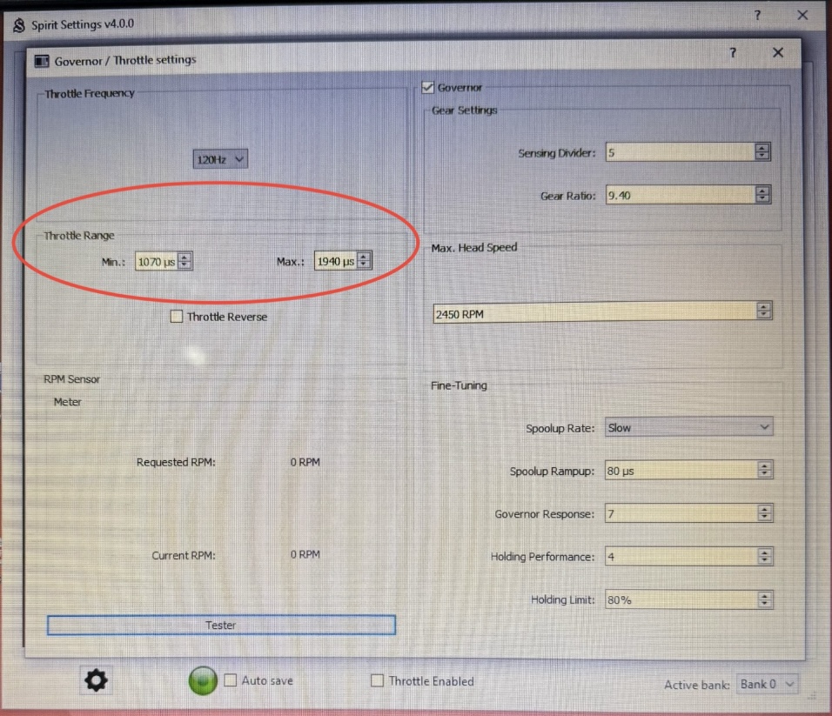
Task: Open the 120Hz throttle frequency dropdown
Action: coord(220,159)
